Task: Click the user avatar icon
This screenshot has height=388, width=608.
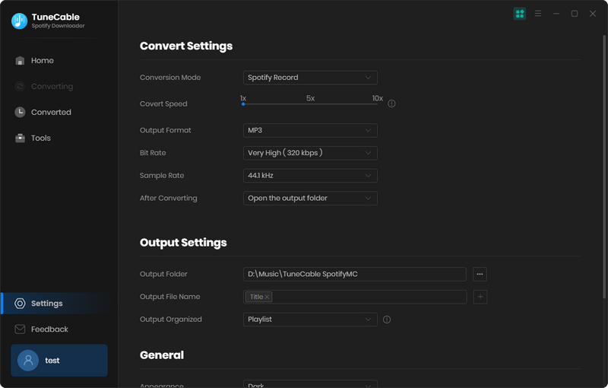Action: pos(28,361)
